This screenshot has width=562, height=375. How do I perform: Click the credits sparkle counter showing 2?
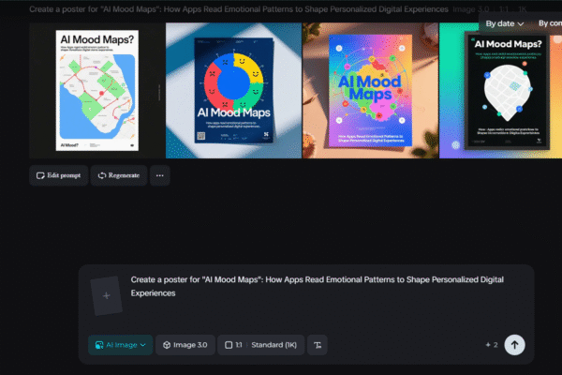[491, 345]
